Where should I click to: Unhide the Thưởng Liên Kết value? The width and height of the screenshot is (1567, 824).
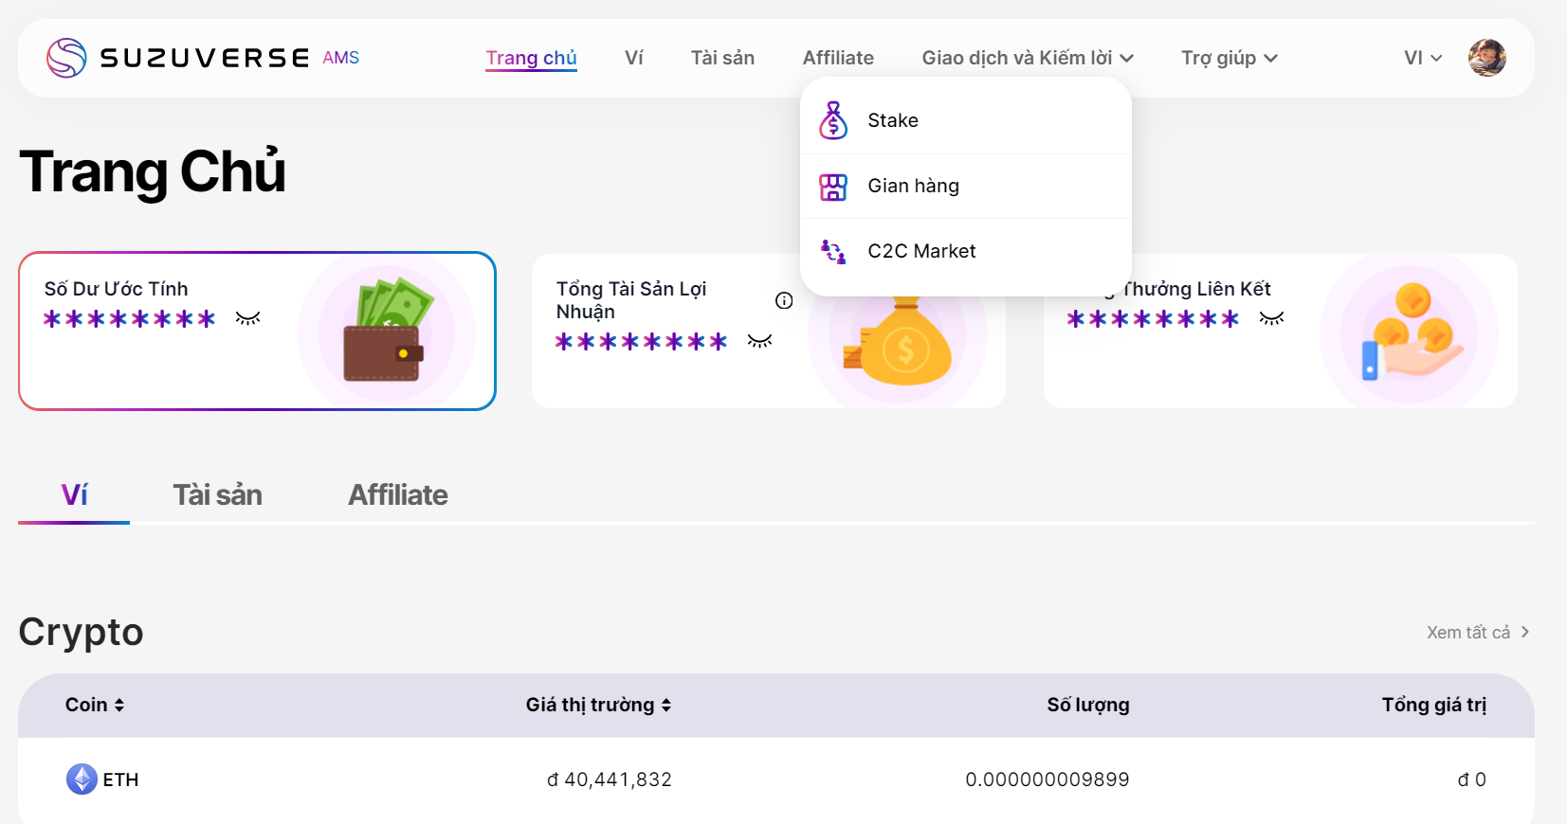tap(1271, 319)
